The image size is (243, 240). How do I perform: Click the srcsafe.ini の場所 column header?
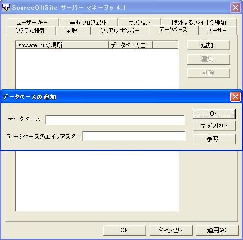(x=62, y=45)
